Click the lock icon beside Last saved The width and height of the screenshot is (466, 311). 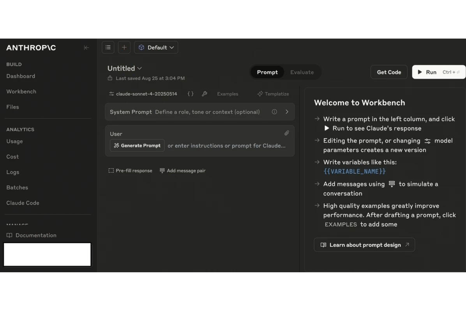(110, 78)
